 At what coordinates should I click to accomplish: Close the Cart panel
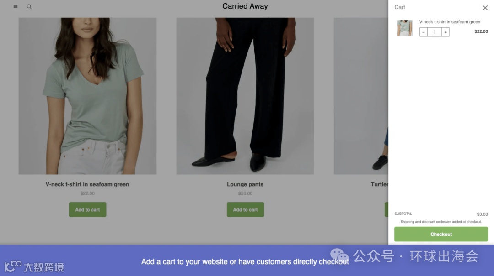[x=485, y=8]
